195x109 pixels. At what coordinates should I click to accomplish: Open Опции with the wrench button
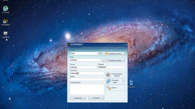point(115,88)
